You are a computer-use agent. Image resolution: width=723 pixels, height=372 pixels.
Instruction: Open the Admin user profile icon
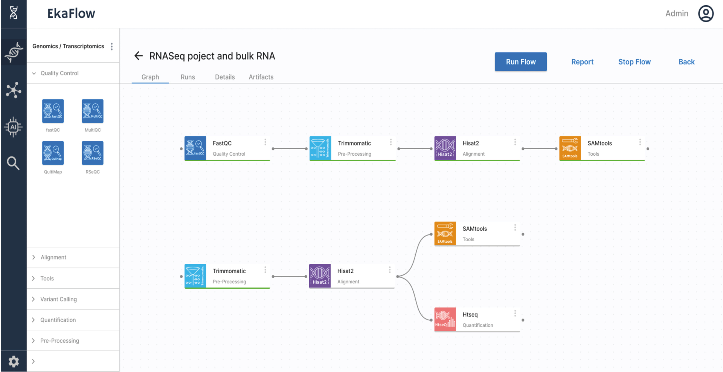point(706,14)
